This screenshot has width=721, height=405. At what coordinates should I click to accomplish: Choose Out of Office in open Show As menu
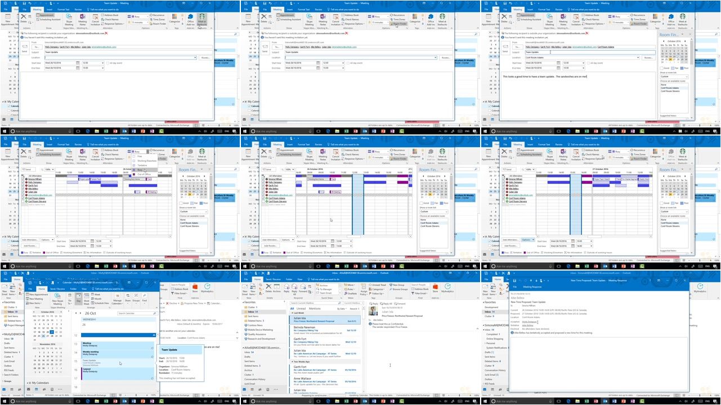(144, 174)
